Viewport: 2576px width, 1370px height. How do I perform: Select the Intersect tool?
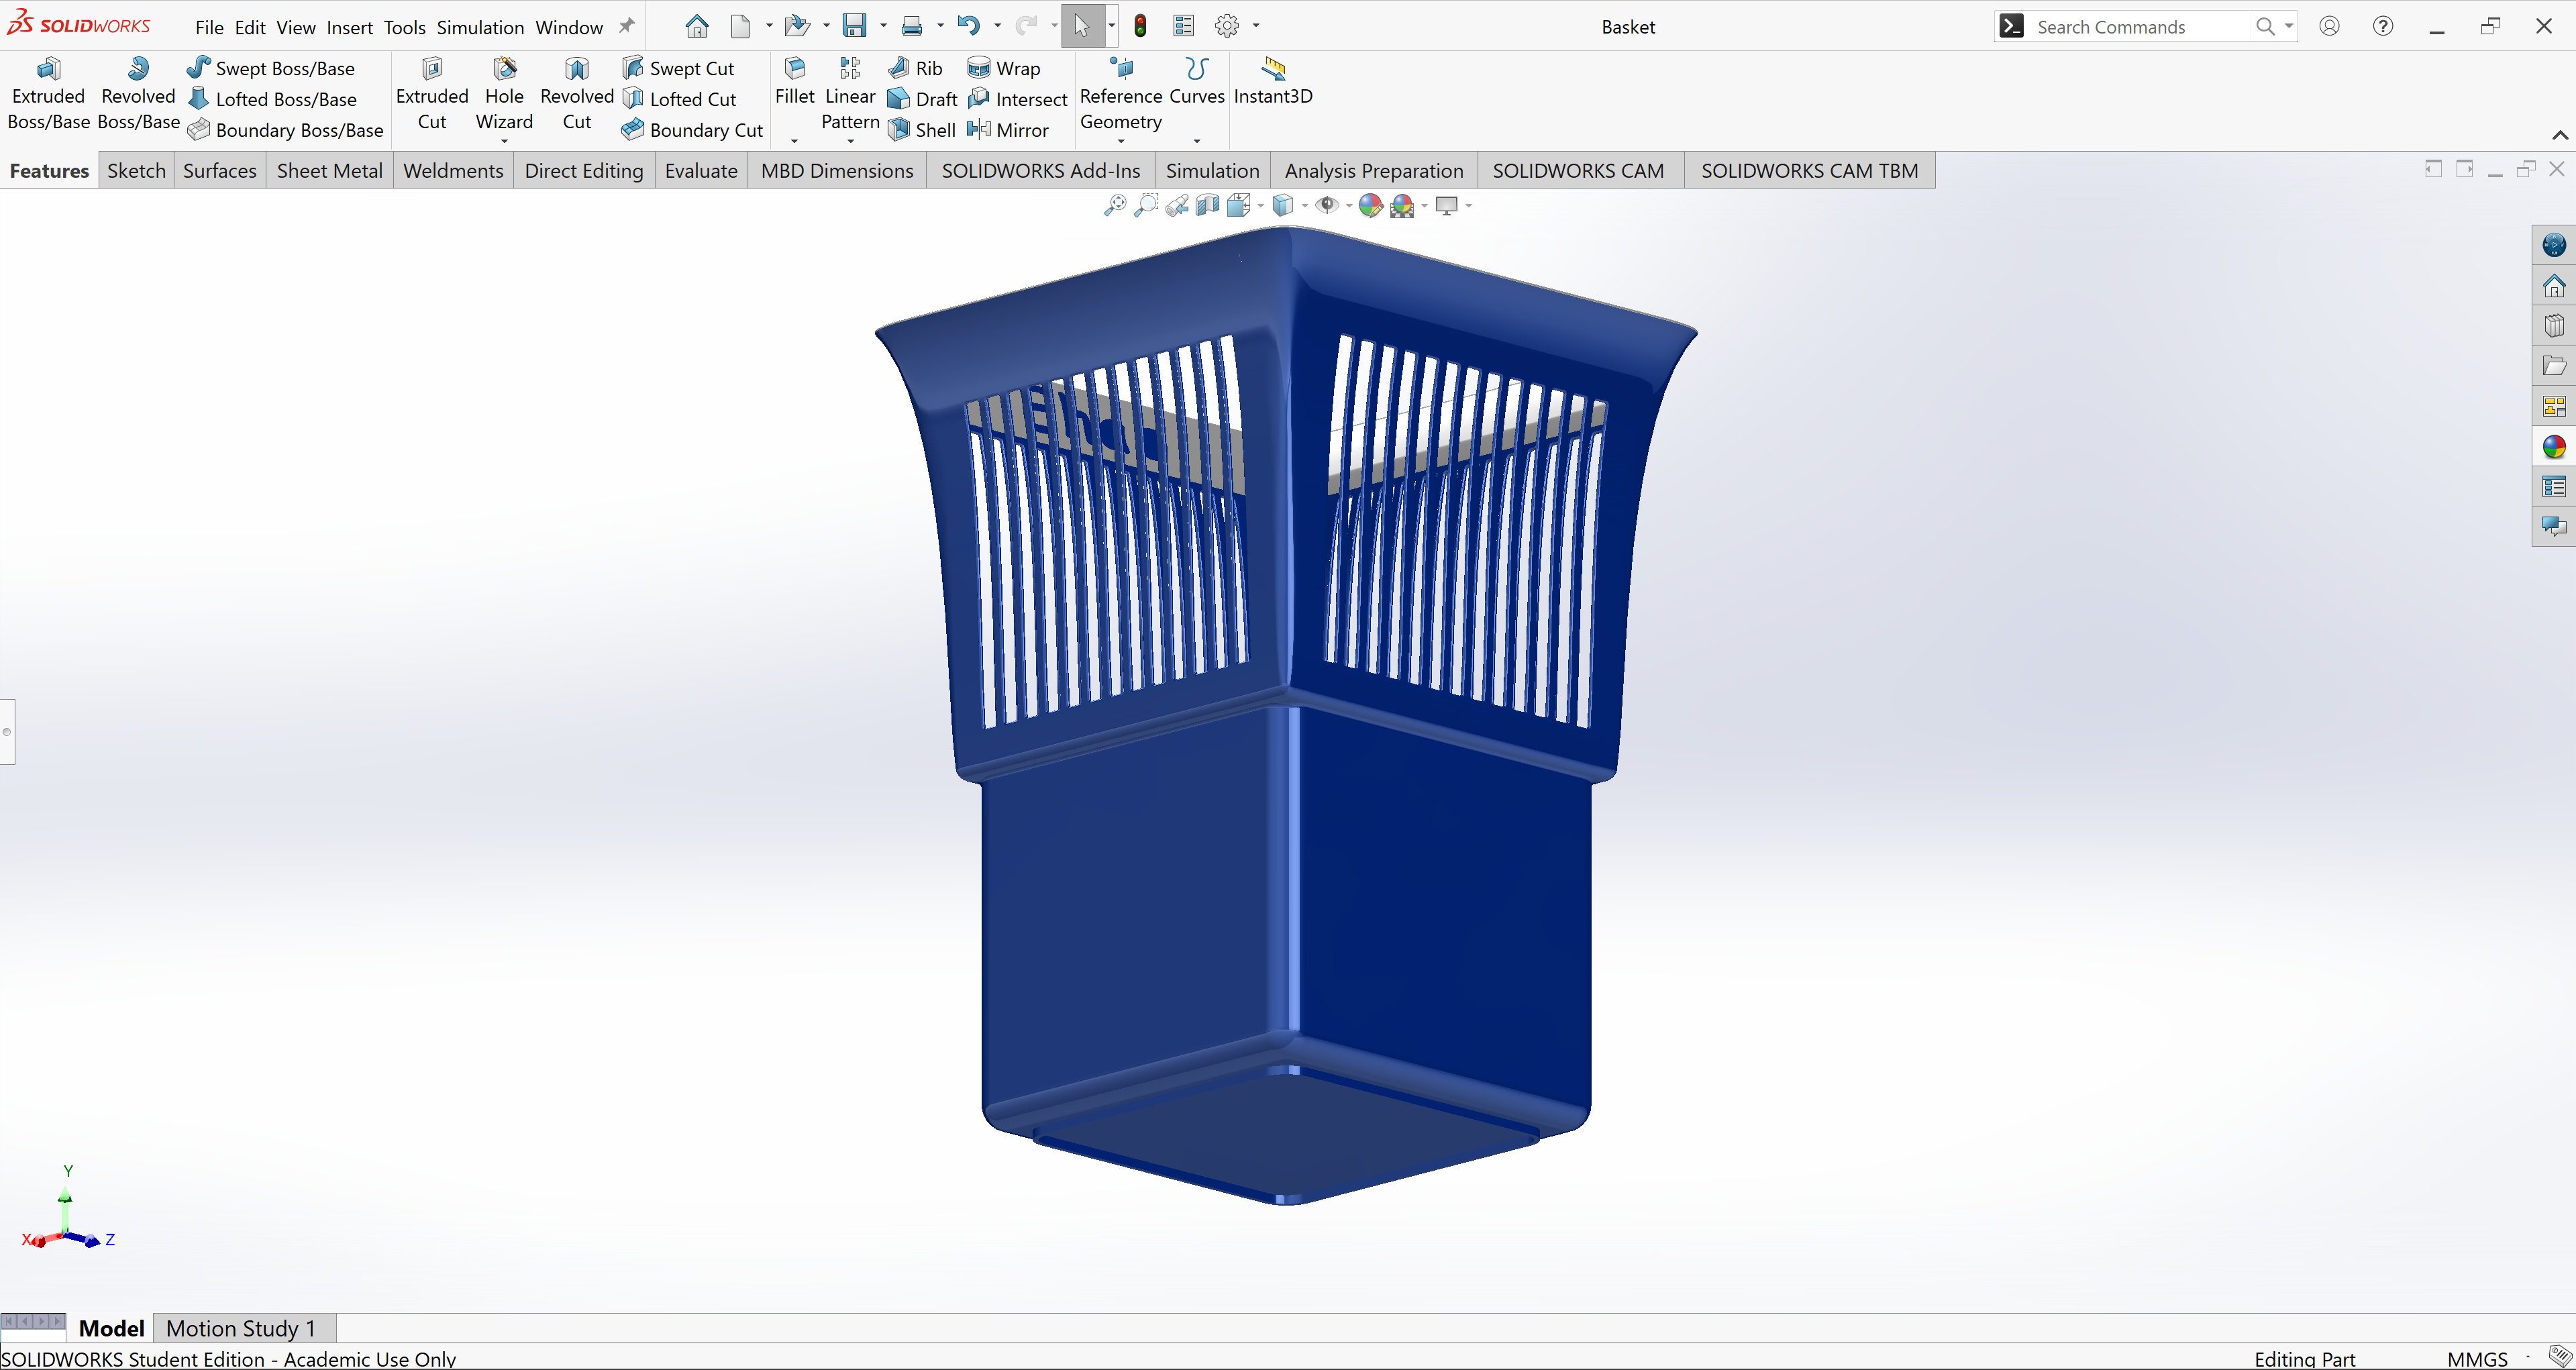[1018, 99]
